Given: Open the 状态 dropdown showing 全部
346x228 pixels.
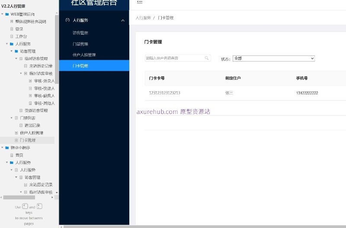Looking at the screenshot, I should tap(274, 59).
